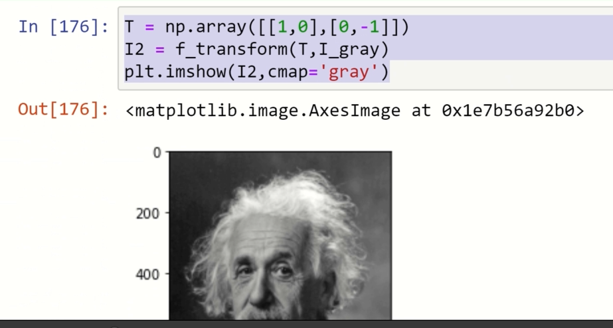Click the 0 tick label on the y-axis
Screen dimensions: 613x328
click(x=157, y=152)
